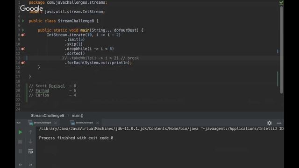The image size is (299, 168).
Task: Click the green inspection checkmark at top right
Action: (x=281, y=3)
